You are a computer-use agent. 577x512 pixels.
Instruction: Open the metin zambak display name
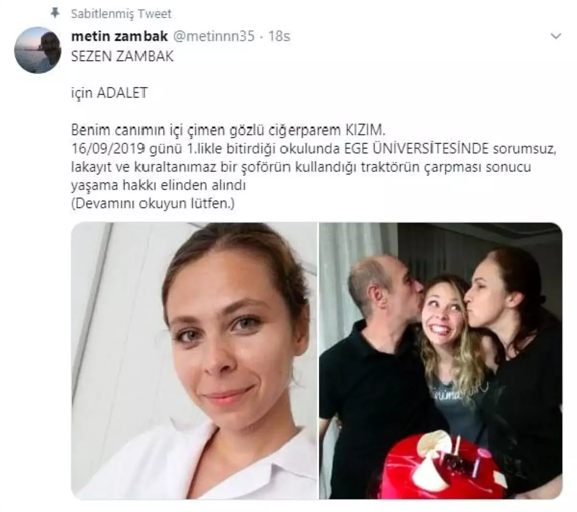pos(119,37)
